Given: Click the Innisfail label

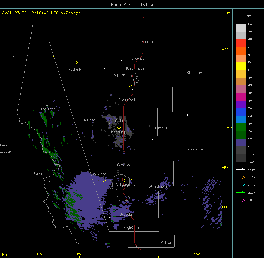Looking at the screenshot, I should point(127,100).
